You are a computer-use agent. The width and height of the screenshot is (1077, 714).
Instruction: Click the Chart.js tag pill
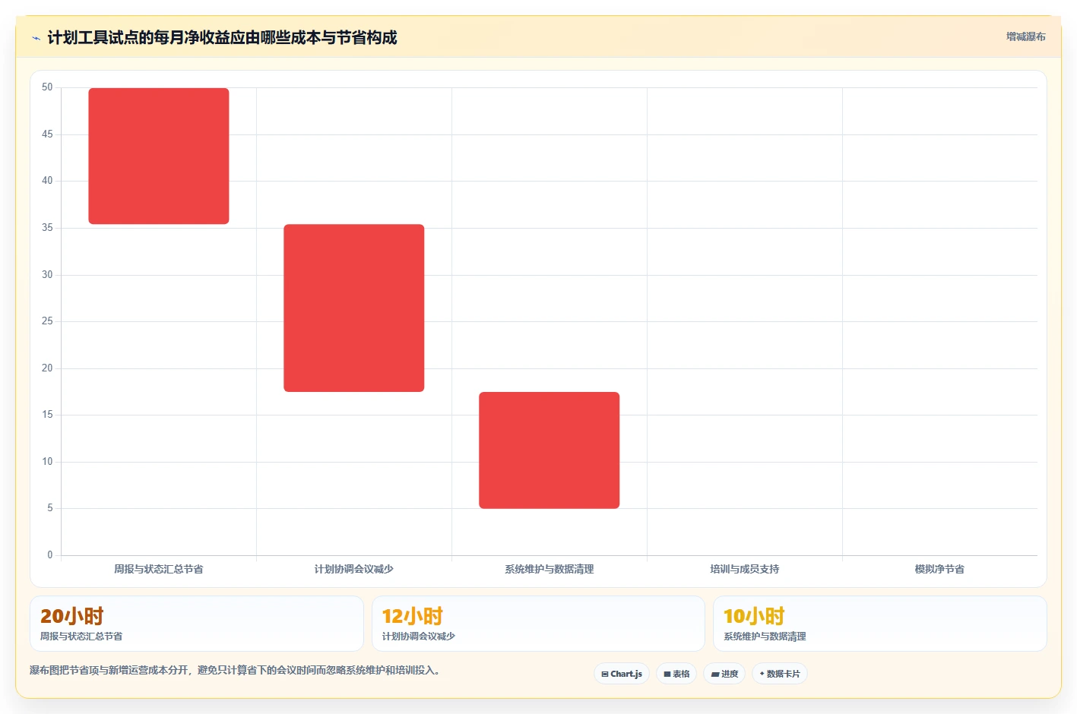(x=621, y=674)
